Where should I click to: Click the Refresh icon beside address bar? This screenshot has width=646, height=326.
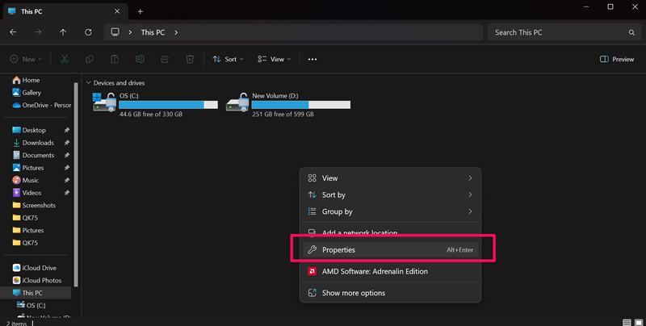coord(86,32)
